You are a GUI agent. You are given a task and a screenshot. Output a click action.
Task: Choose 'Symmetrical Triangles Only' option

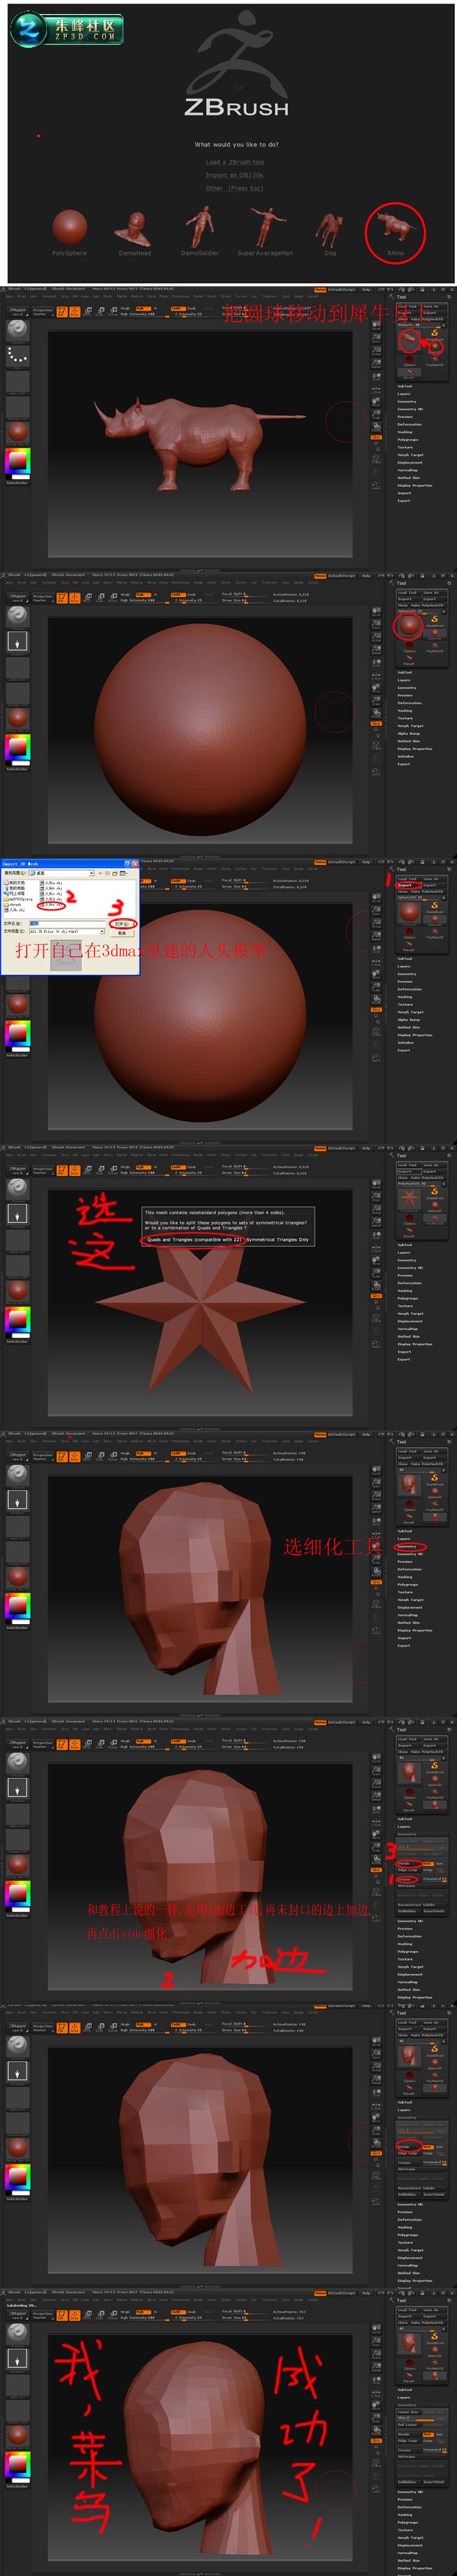278,1239
